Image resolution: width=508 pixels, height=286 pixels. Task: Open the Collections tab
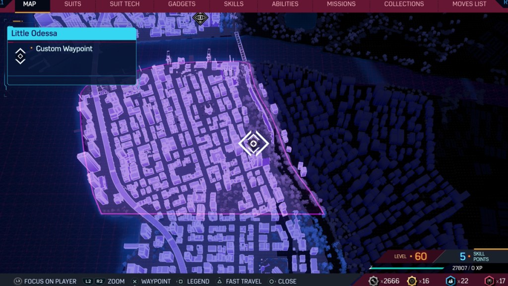404,4
